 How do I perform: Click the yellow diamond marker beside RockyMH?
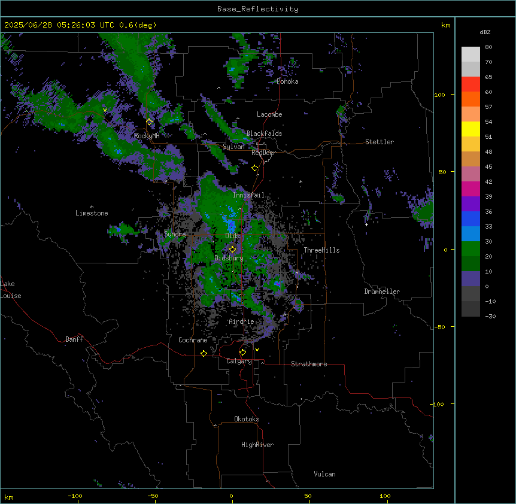(150, 122)
